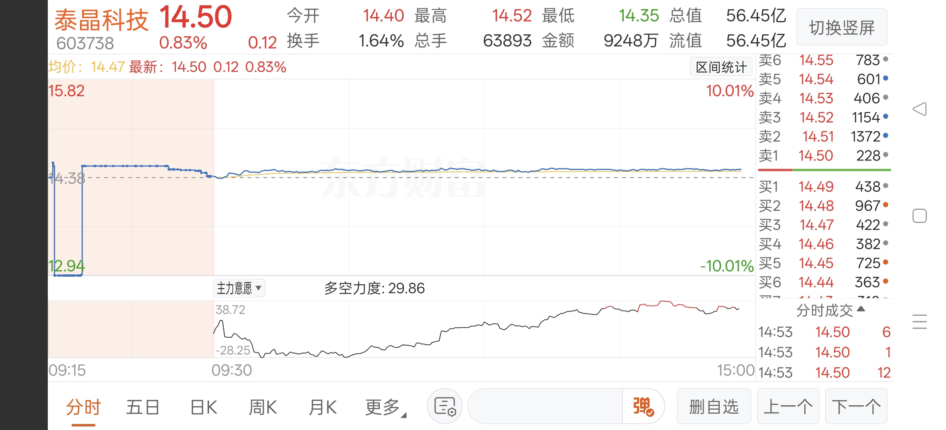Switch to the 五日 tab

143,407
